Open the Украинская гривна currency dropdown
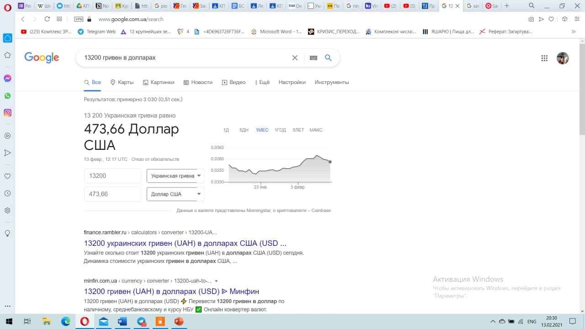 [x=175, y=176]
